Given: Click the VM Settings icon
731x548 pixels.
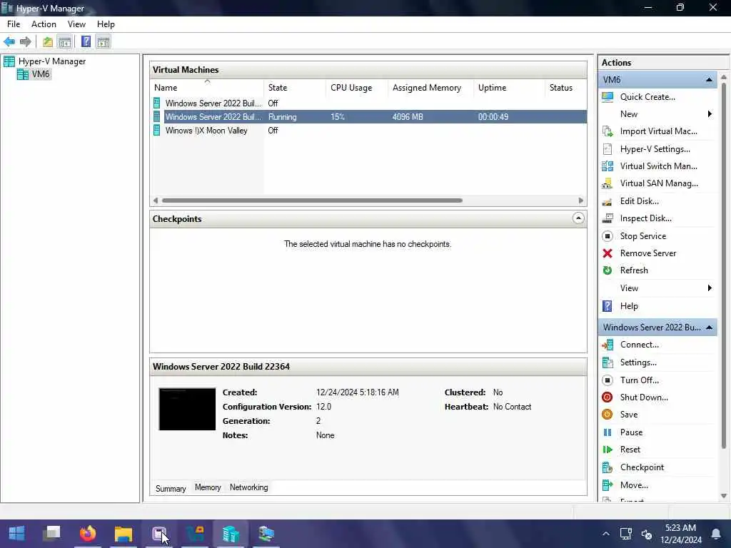Looking at the screenshot, I should (608, 362).
